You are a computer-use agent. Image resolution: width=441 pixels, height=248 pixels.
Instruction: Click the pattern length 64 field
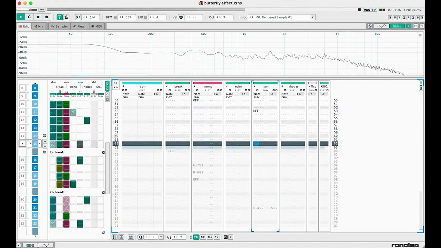pyautogui.click(x=116, y=83)
